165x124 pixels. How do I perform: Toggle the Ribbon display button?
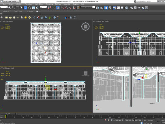(x=114, y=8)
